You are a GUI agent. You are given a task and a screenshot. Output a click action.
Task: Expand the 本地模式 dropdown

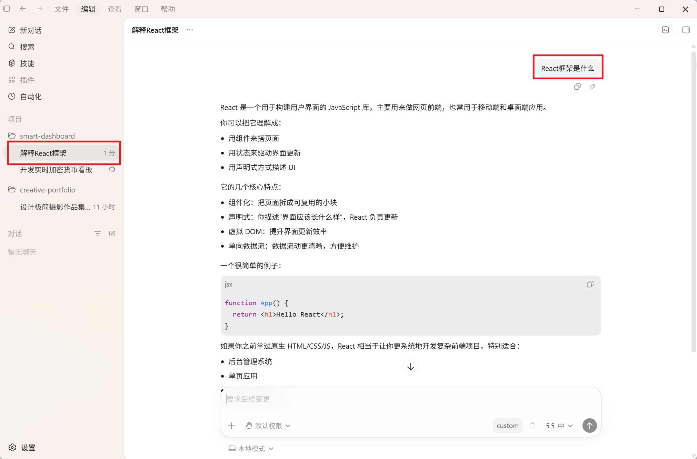[251, 448]
